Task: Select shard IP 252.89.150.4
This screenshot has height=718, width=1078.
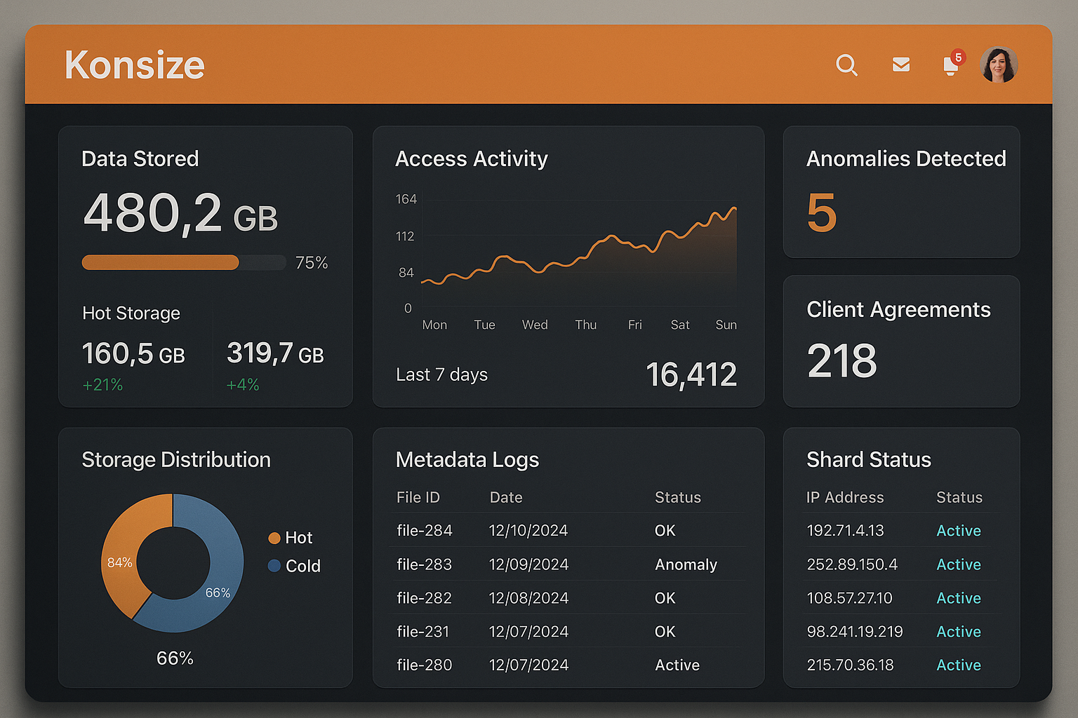Action: (x=852, y=564)
